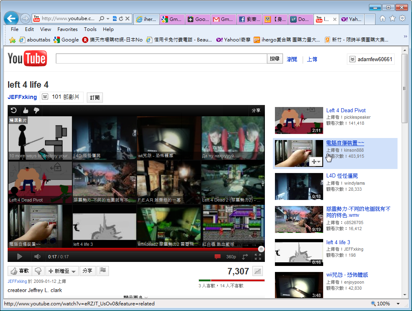Click the 分享 button at player top right
Viewport: 412px width, 311px height.
(x=256, y=110)
